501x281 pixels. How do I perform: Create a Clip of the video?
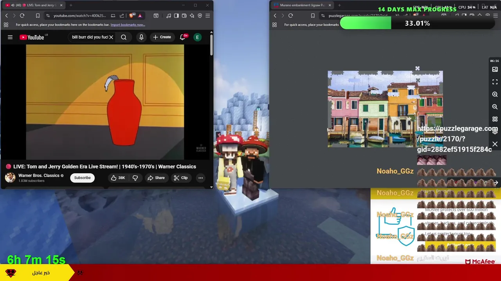point(180,178)
